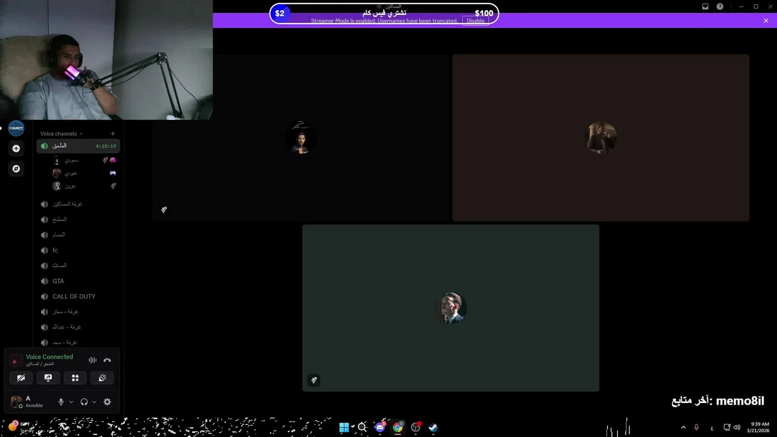Open microphone input device dropdown
The image size is (777, 437).
(x=71, y=402)
